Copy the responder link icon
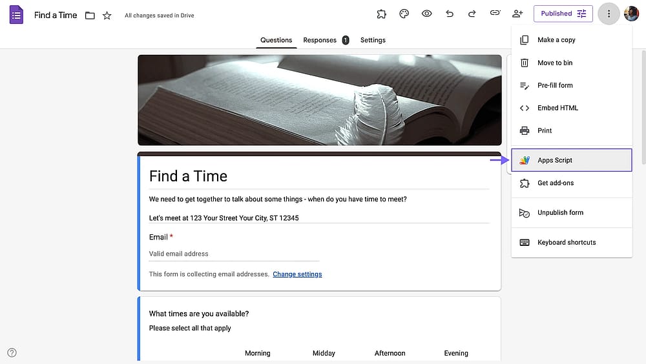 click(x=495, y=13)
